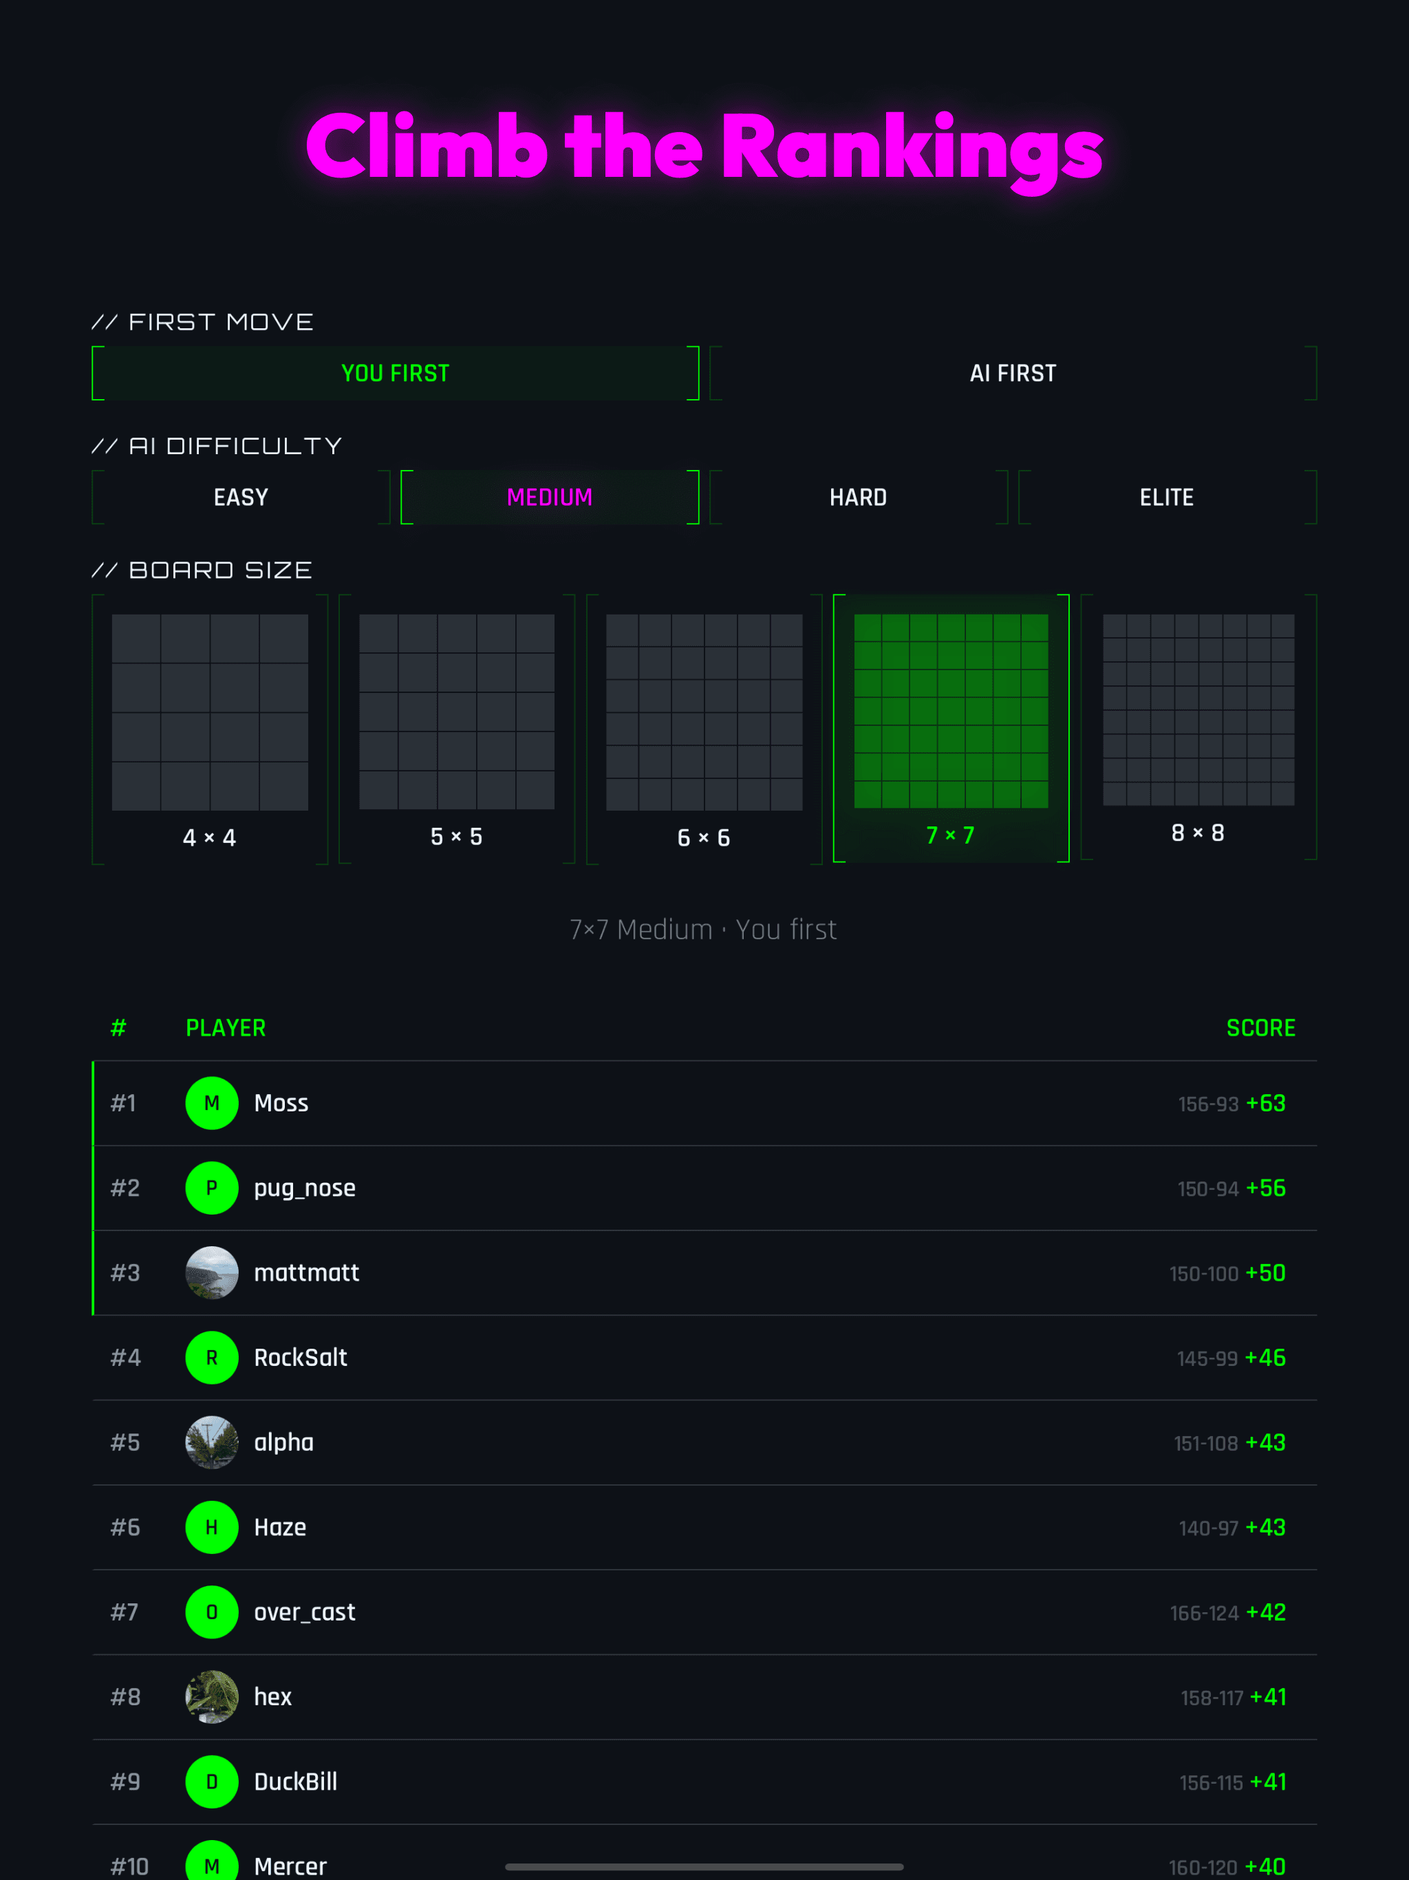This screenshot has height=1880, width=1409.
Task: Choose HARD difficulty
Action: tap(859, 498)
